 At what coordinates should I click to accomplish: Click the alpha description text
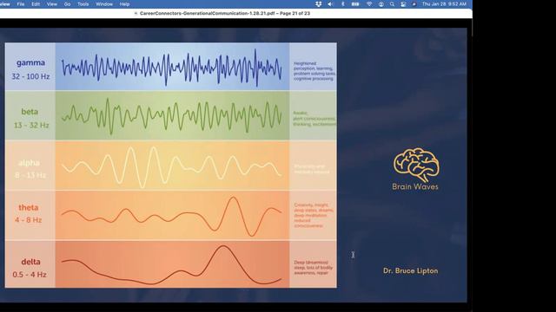coord(312,169)
